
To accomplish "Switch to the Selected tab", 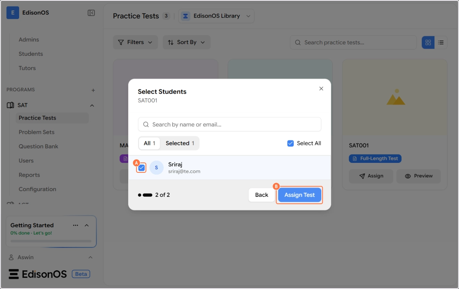I will pos(180,143).
